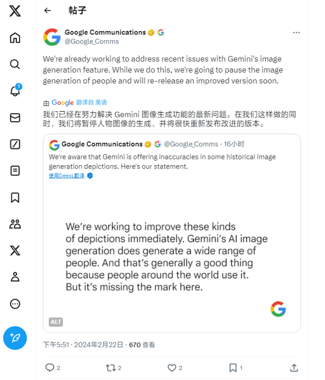The width and height of the screenshot is (325, 380).
Task: Open the ALT badge on quoted image
Action: (x=56, y=322)
